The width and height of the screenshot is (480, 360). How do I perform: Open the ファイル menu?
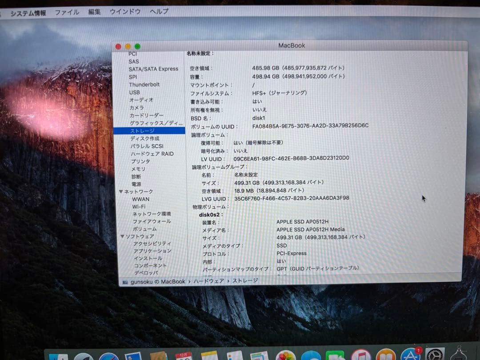[x=67, y=12]
